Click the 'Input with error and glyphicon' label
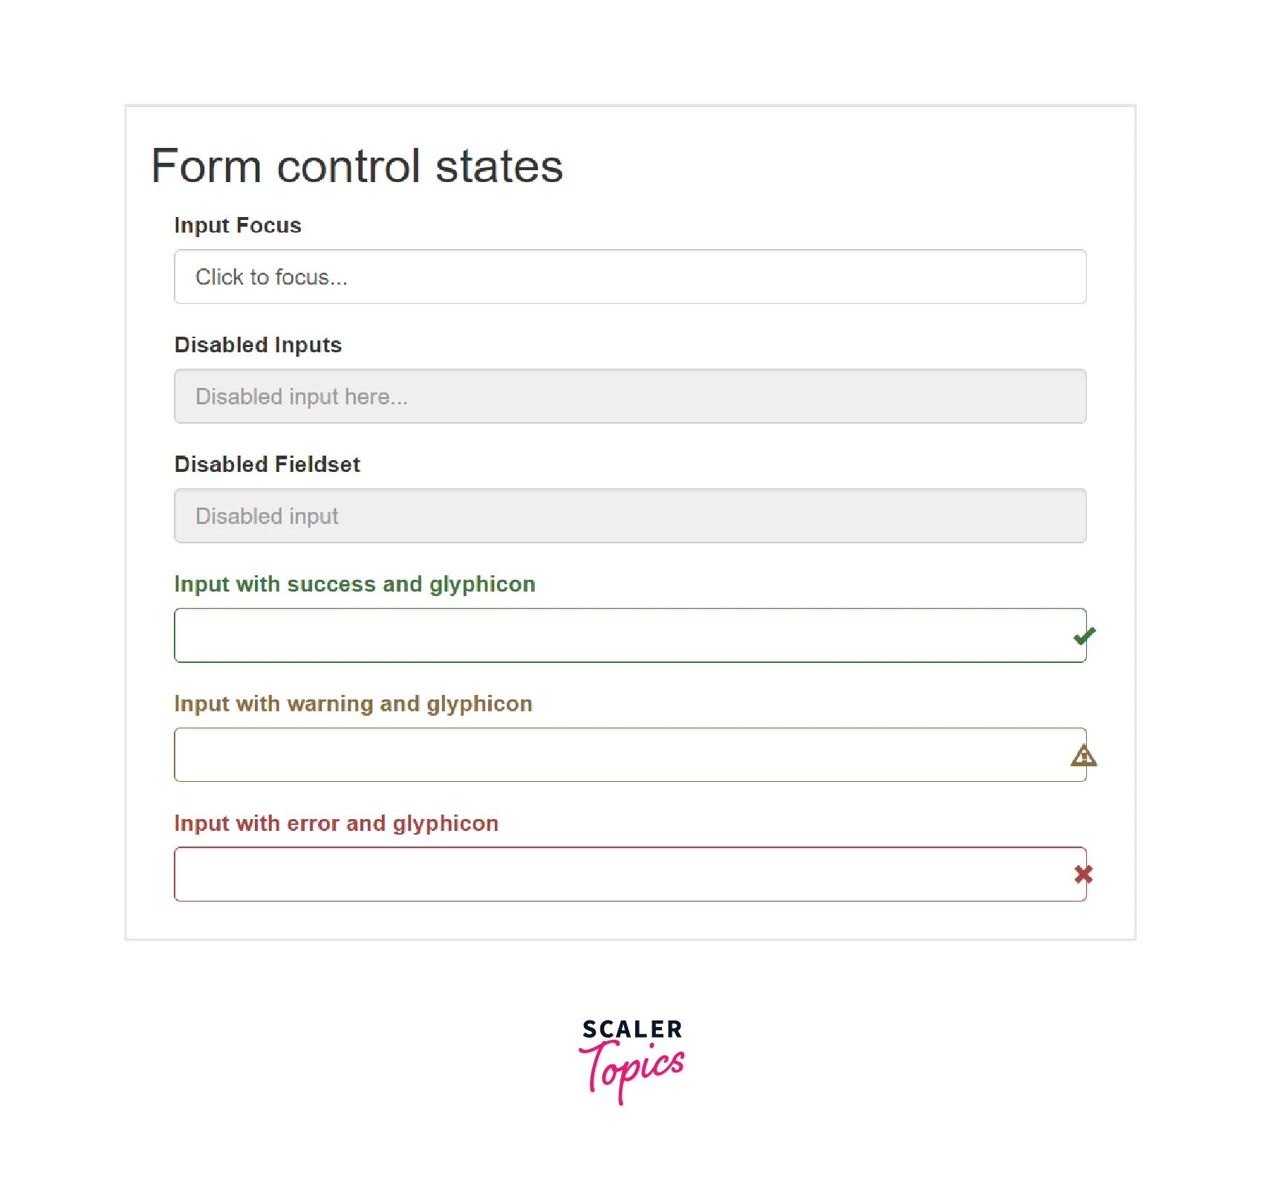Screen dimensions: 1263x1178 pyautogui.click(x=336, y=823)
